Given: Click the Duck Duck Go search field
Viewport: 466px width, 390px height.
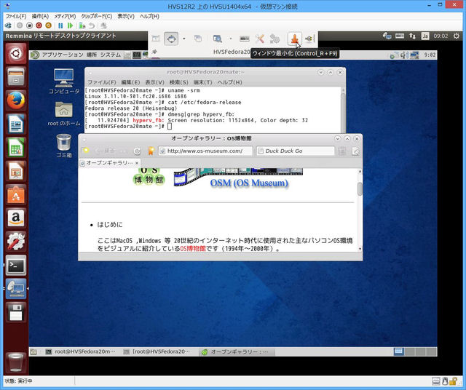Looking at the screenshot, I should coord(296,151).
